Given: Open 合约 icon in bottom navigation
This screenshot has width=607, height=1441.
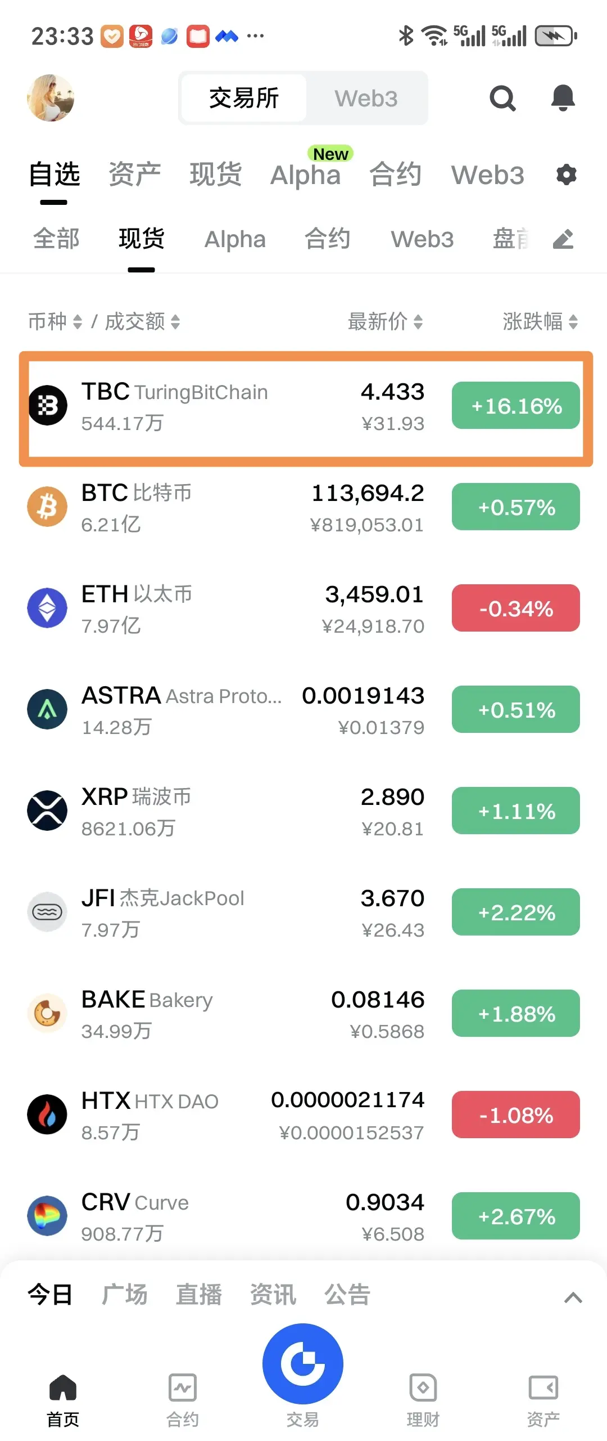Looking at the screenshot, I should tap(183, 1388).
